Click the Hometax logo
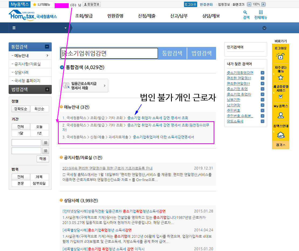This screenshot has width=299, height=251. 33,15
